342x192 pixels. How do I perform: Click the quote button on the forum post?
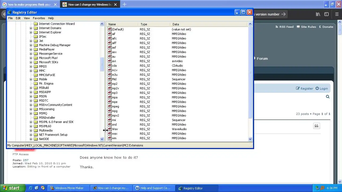[x=316, y=126]
